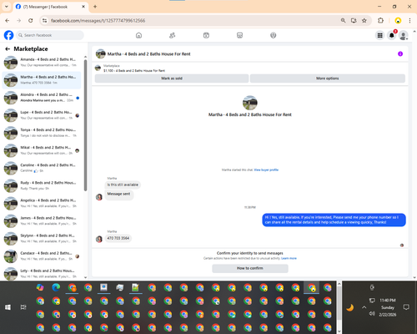Open a new browser tab
Viewport: 417px width, 334px height.
(x=95, y=7)
